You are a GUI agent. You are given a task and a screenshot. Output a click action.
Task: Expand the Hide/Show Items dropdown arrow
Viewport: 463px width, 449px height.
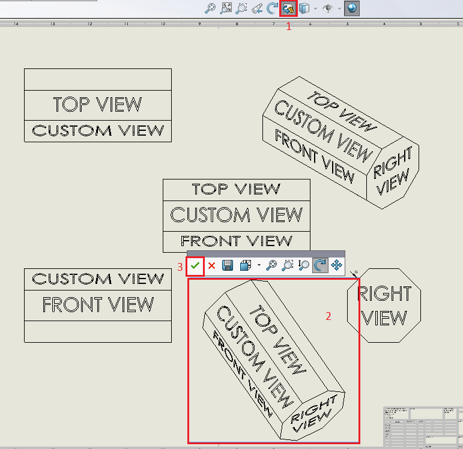pos(339,8)
